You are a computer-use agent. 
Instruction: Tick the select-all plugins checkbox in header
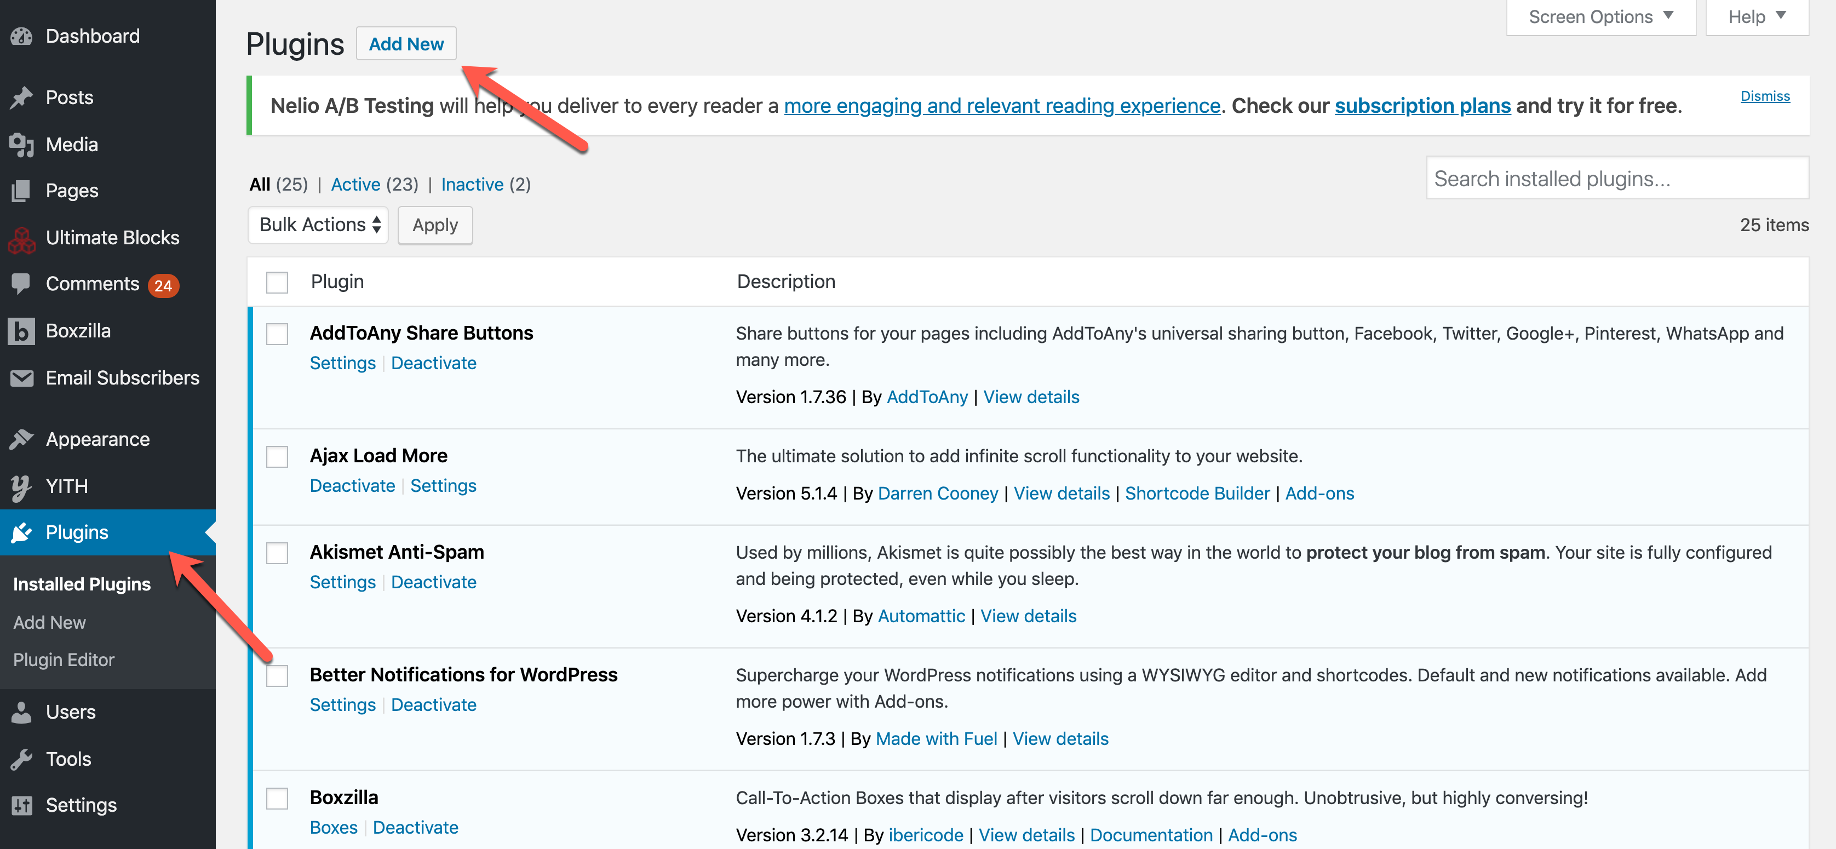pyautogui.click(x=277, y=282)
